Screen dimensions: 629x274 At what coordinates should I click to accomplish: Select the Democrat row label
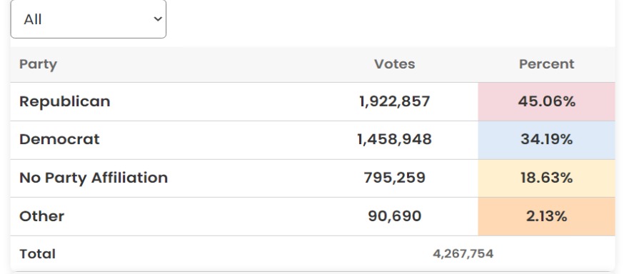coord(59,139)
